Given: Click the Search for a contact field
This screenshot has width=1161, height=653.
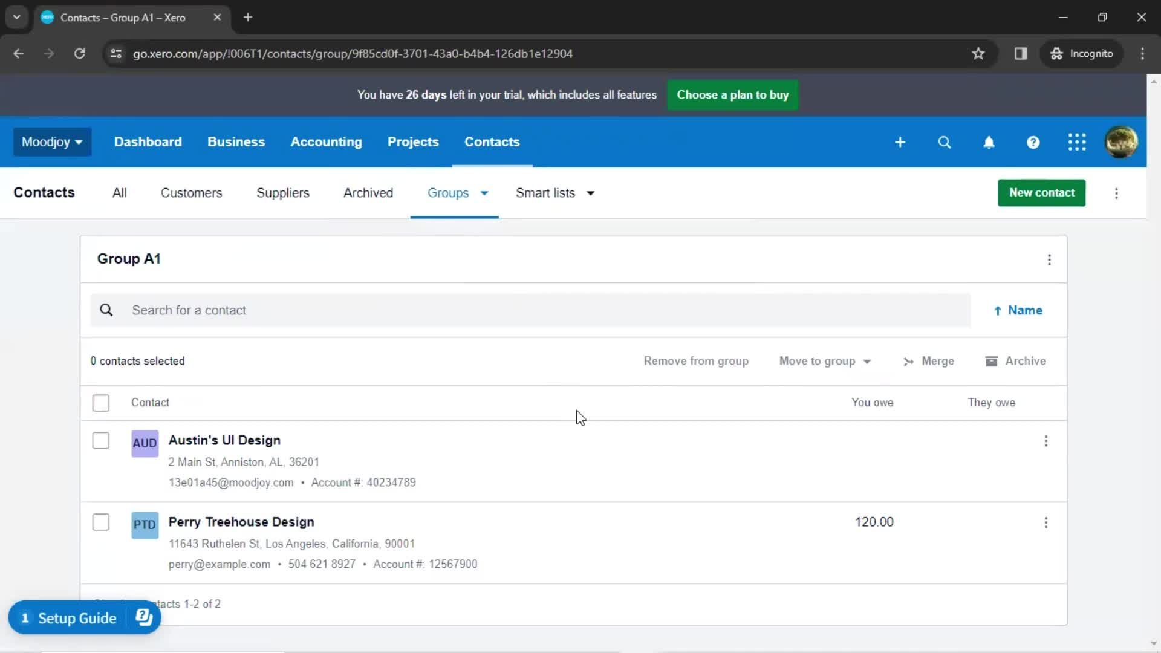Looking at the screenshot, I should click(530, 310).
